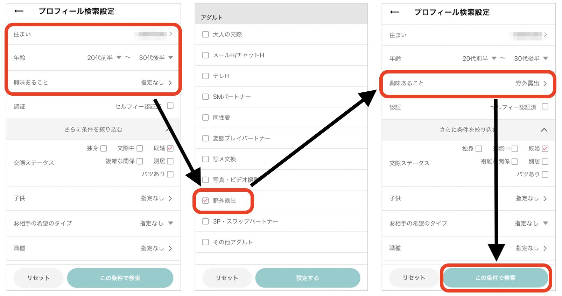562x296 pixels.
Task: Check the 写メ交換 checkbox
Action: click(x=206, y=159)
